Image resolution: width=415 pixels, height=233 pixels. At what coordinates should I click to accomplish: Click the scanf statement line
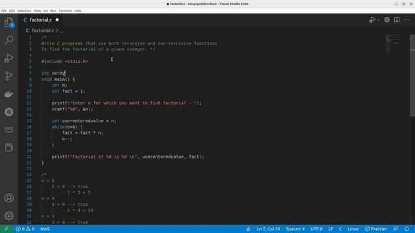click(72, 109)
